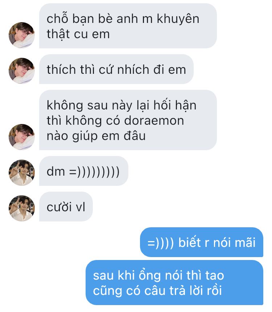Tap avatar next to 'thích thì cứ nhích' message
This screenshot has width=272, height=312.
tap(22, 71)
